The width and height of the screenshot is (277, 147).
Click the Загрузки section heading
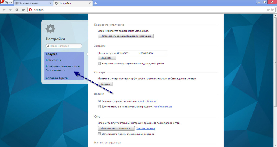tap(100, 46)
